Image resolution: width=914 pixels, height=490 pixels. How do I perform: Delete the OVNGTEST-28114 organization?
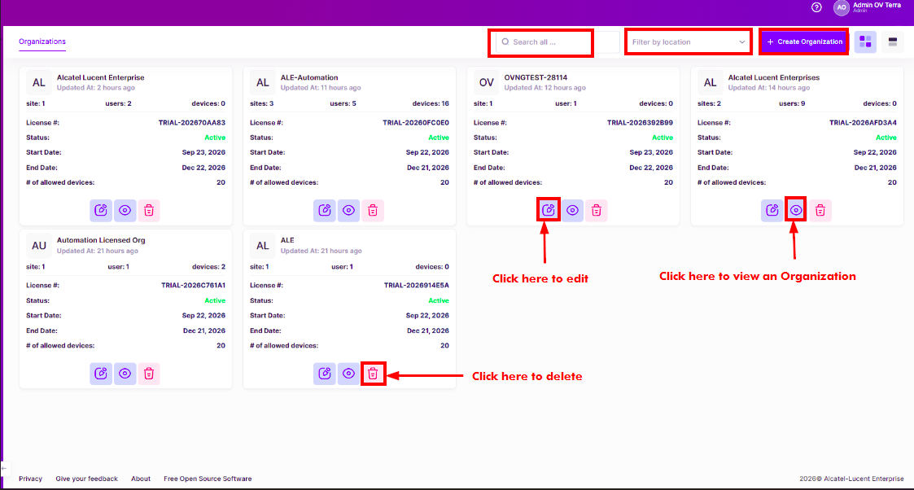[597, 210]
